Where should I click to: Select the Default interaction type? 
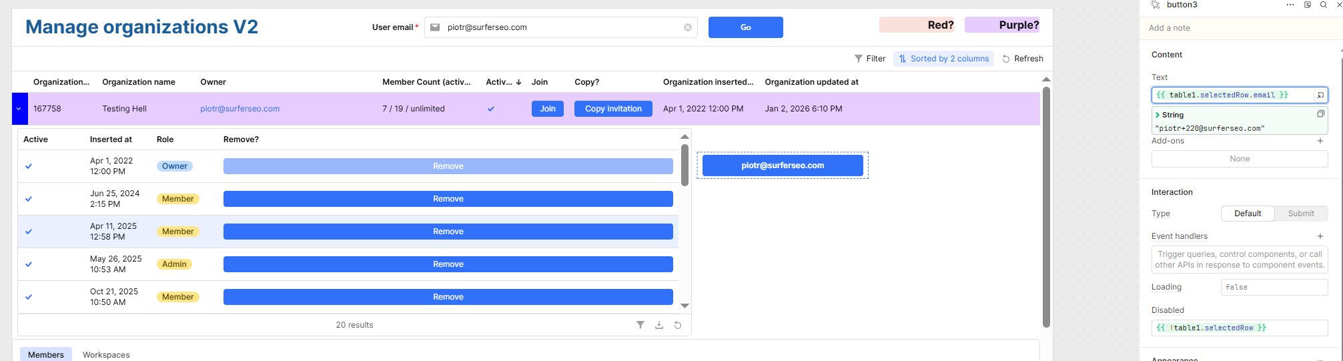pos(1248,214)
